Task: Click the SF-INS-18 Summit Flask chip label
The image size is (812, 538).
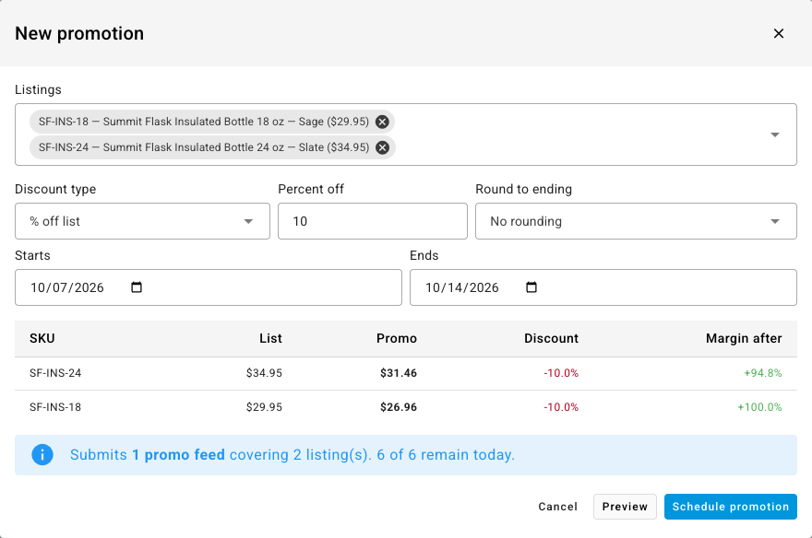Action: (x=204, y=122)
